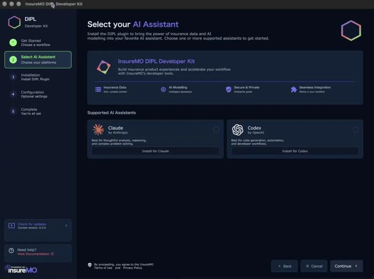The width and height of the screenshot is (374, 279).
Task: Click the Check for updates download icon
Action: tap(12, 226)
